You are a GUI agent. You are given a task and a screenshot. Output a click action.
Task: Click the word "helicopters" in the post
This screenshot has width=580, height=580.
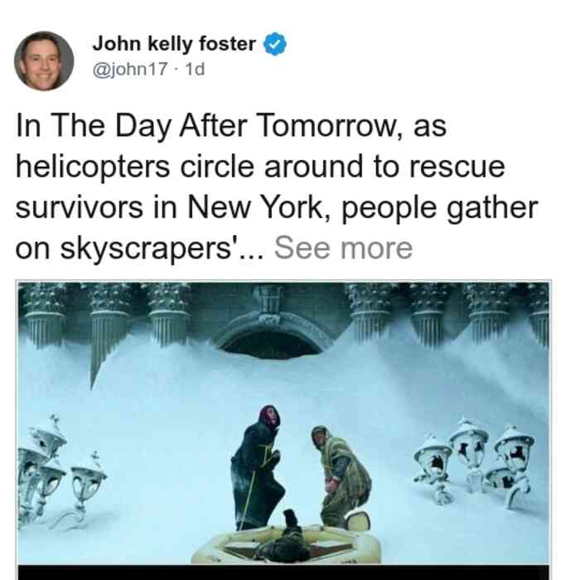point(93,167)
